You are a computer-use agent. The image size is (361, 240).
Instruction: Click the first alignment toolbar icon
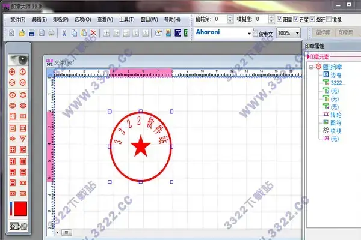(106, 33)
